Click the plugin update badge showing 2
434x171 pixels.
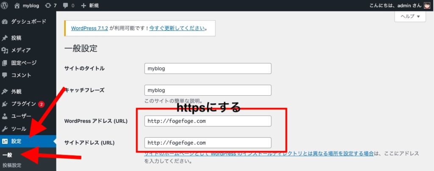click(41, 104)
